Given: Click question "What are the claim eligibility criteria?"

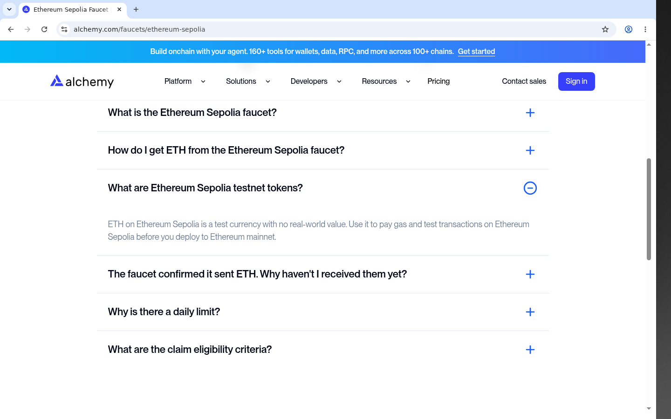Looking at the screenshot, I should click(x=190, y=350).
